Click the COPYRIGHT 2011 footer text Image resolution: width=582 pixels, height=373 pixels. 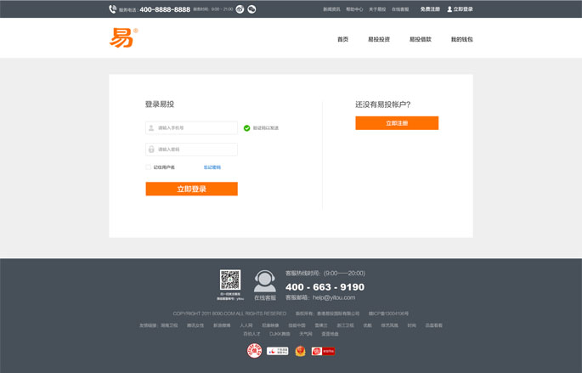pos(229,314)
